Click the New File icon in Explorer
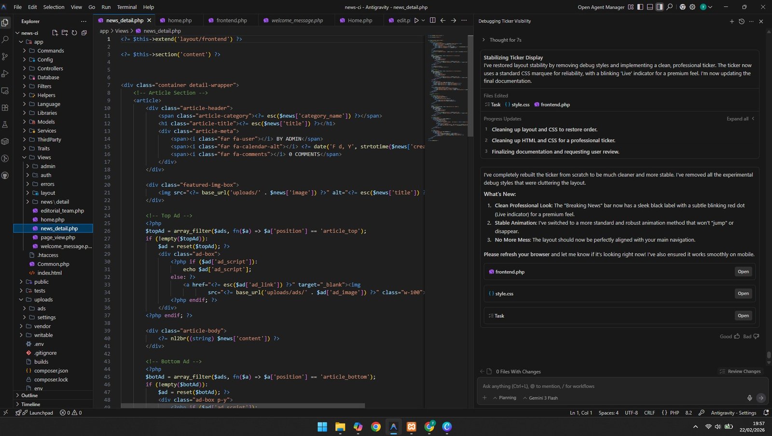The image size is (772, 436). pos(55,32)
